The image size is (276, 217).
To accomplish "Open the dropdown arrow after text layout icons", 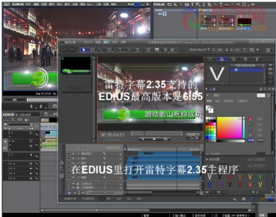I will (258, 49).
